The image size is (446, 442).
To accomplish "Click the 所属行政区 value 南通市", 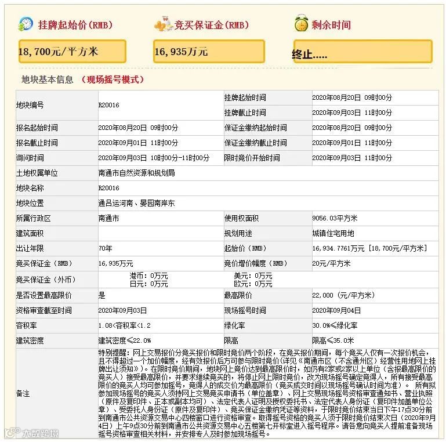I will pyautogui.click(x=108, y=218).
